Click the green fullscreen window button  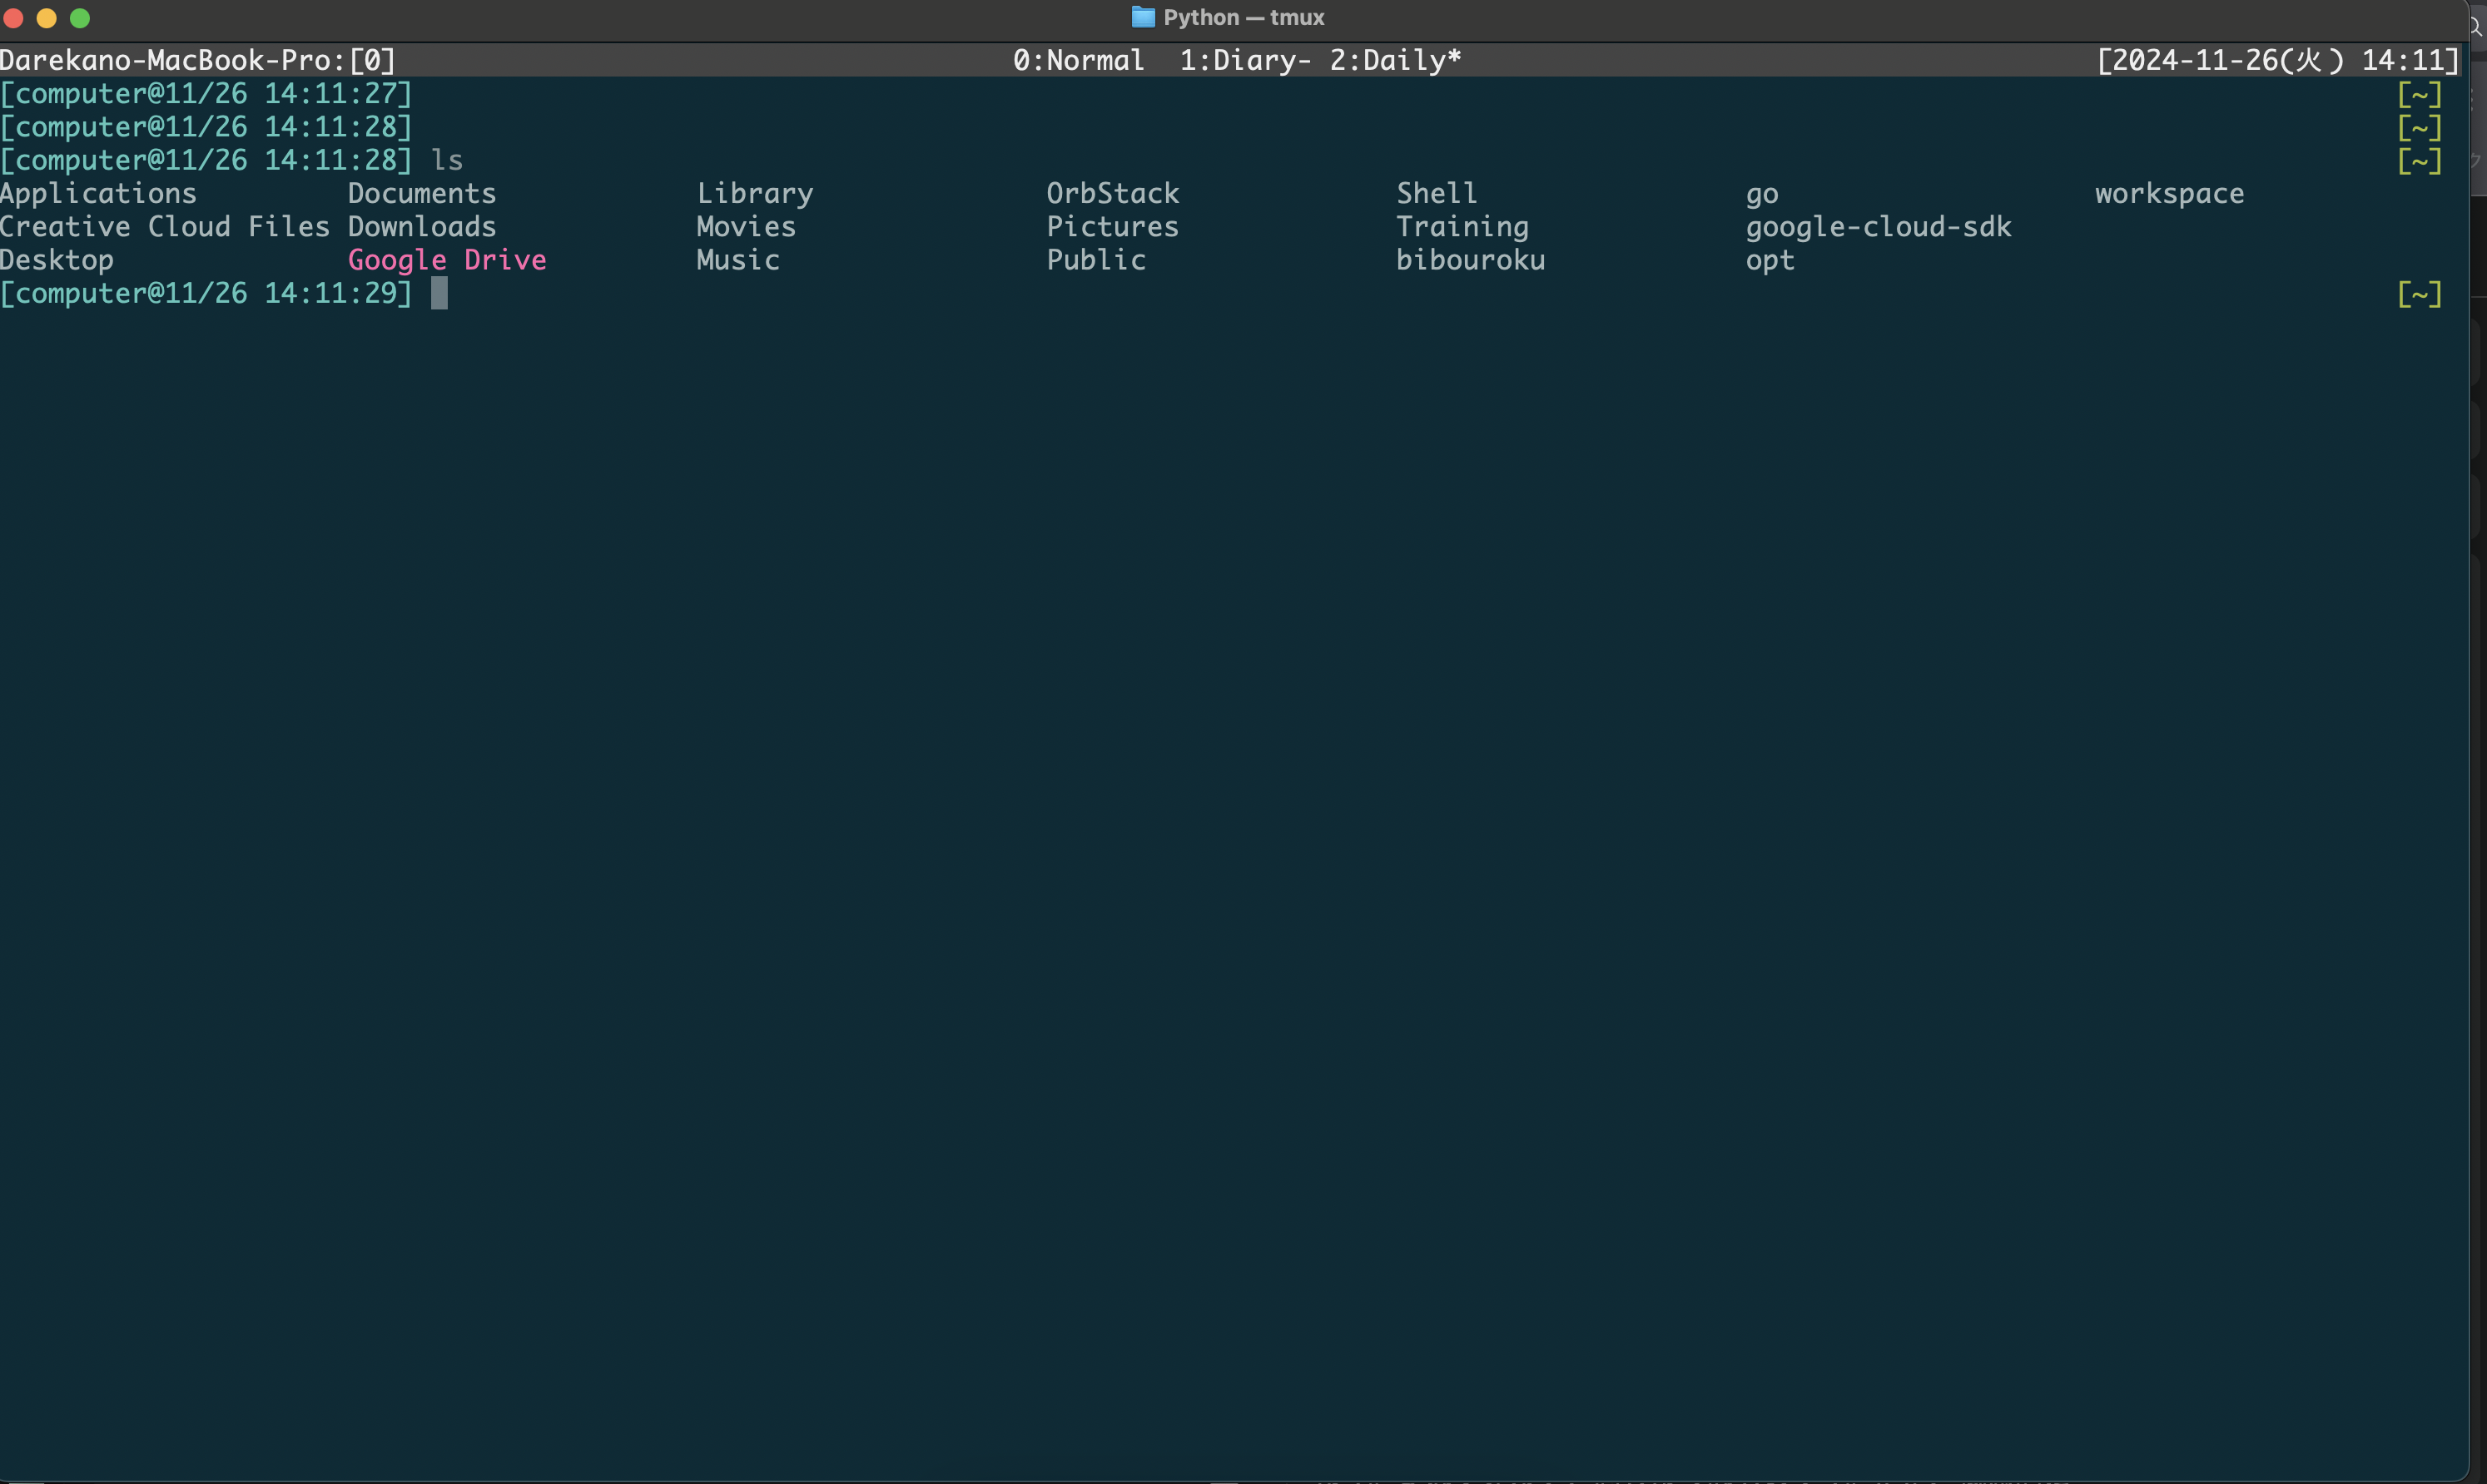[80, 18]
